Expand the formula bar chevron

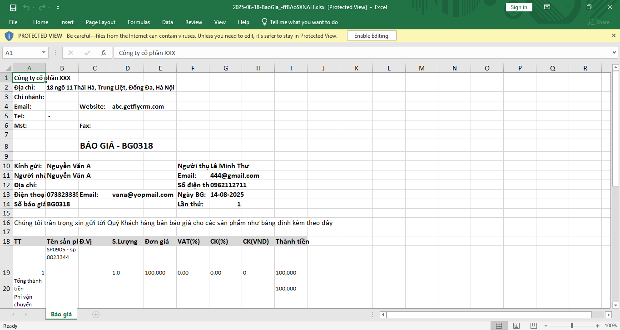coord(615,53)
